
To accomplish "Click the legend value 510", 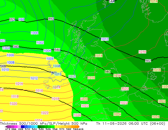I will click(x=28, y=129).
